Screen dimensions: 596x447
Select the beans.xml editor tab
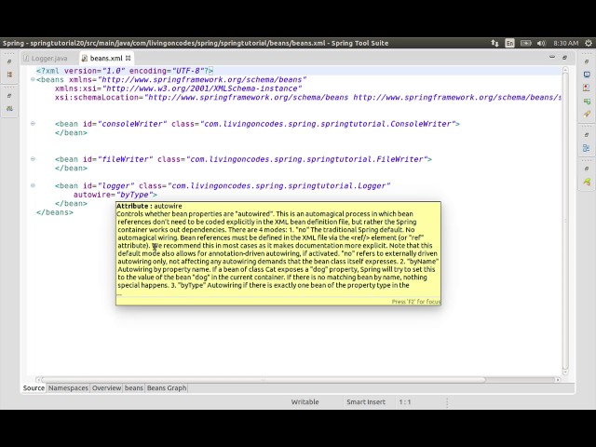(106, 58)
